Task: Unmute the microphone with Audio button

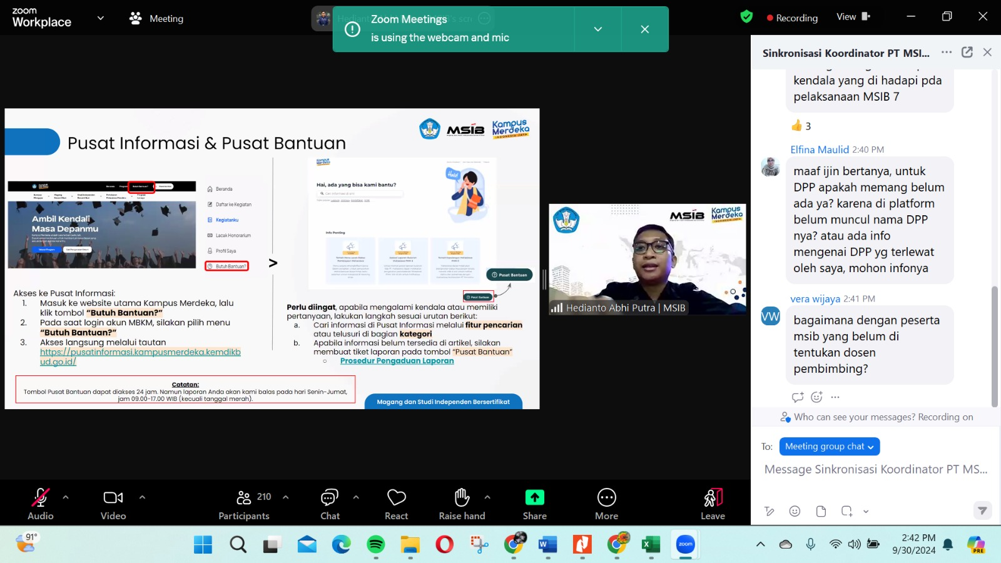Action: pyautogui.click(x=41, y=504)
